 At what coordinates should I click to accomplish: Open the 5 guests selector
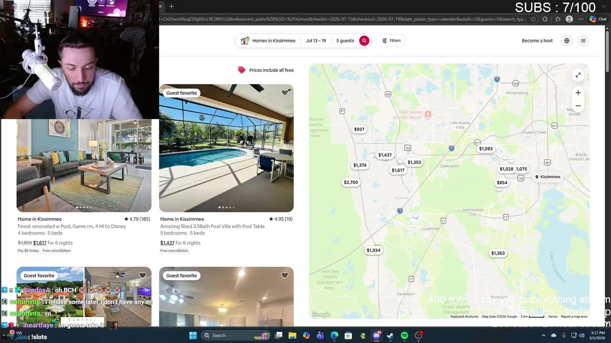[x=345, y=40]
